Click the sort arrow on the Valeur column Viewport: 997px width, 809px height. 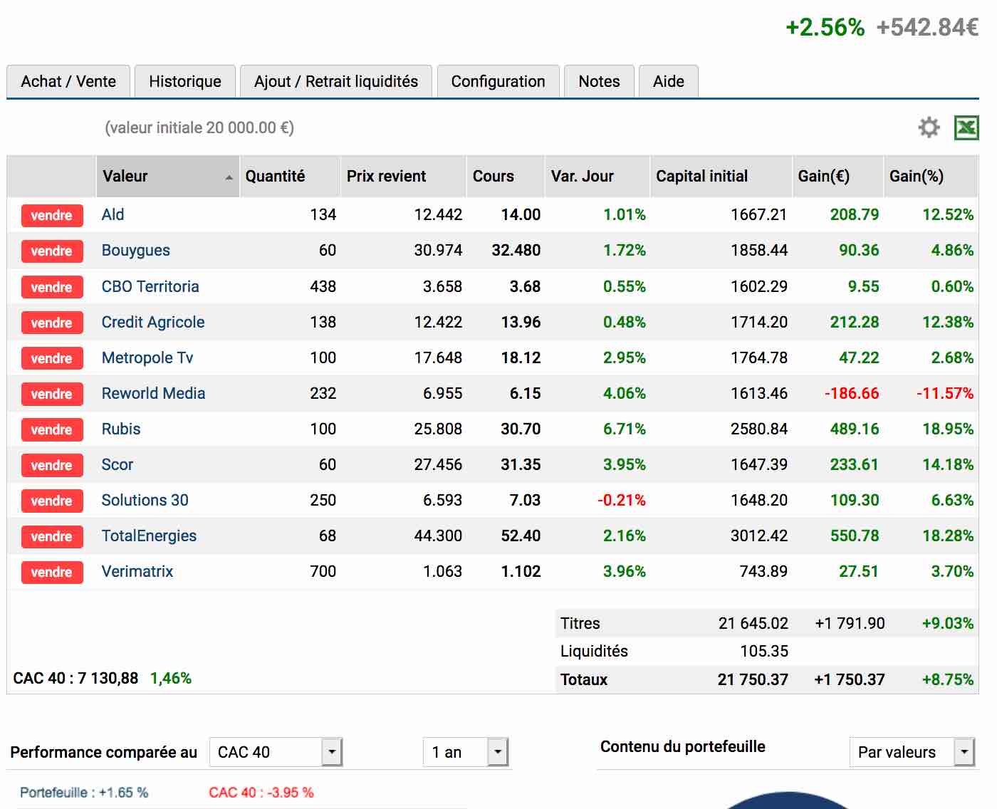pos(229,177)
